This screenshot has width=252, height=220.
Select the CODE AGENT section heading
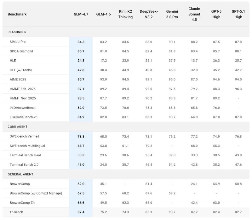click(x=18, y=127)
